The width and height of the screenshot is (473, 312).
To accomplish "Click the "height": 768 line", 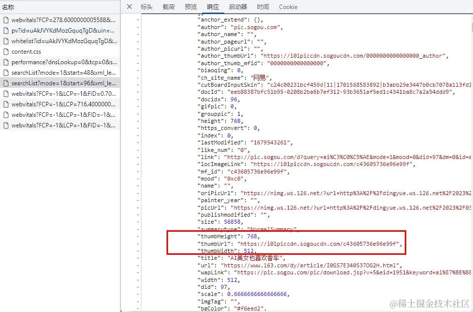I will click(x=220, y=121).
